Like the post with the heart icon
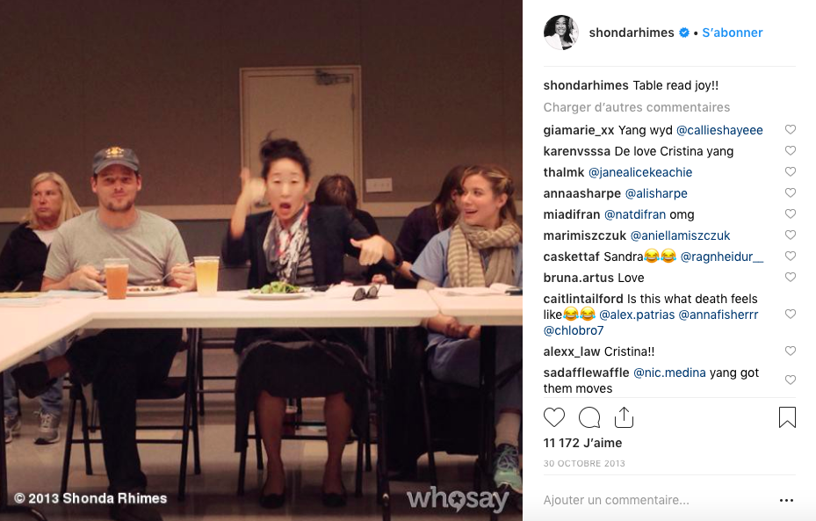The image size is (816, 521). point(553,417)
